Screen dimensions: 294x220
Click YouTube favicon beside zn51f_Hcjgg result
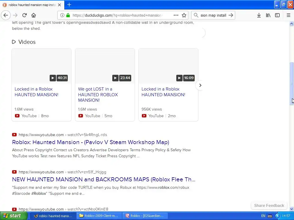click(14, 172)
